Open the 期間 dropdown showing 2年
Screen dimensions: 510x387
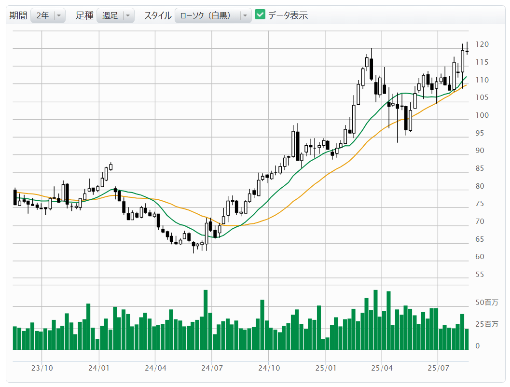click(x=47, y=15)
